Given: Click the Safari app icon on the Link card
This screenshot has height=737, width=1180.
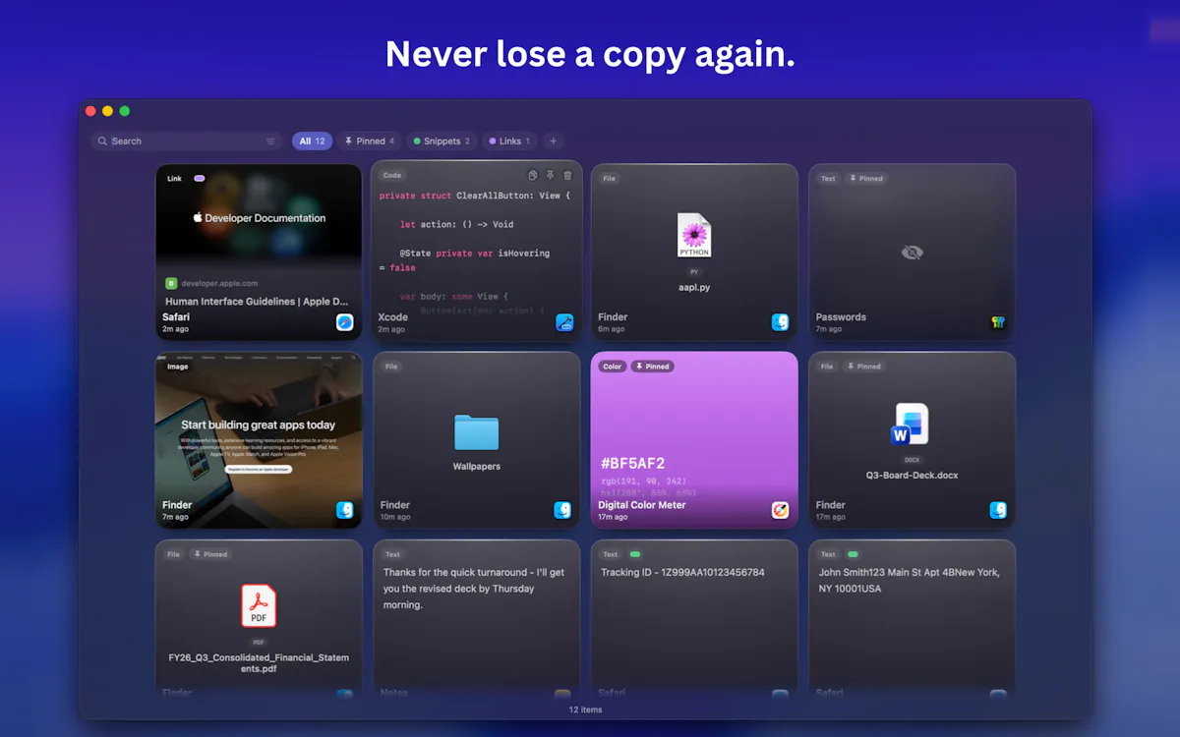Looking at the screenshot, I should 344,322.
